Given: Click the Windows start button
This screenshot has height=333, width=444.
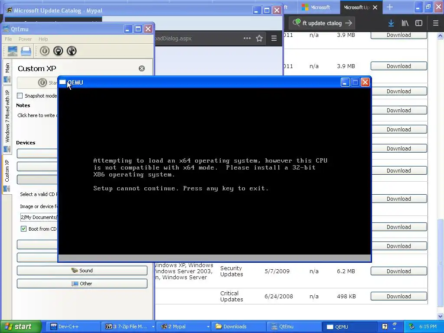Looking at the screenshot, I should [20, 326].
